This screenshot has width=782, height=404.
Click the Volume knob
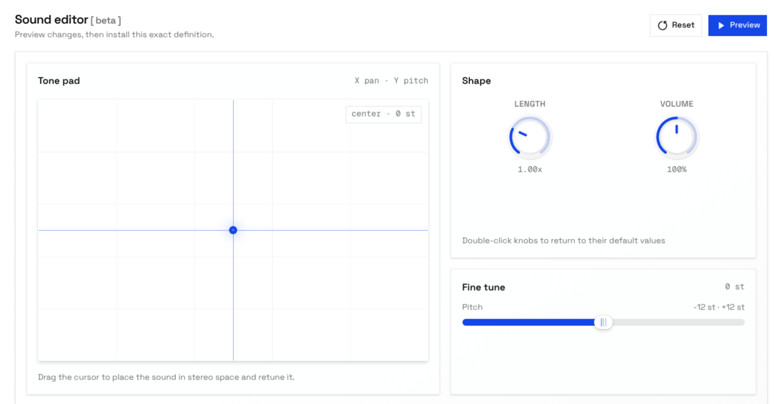(x=677, y=137)
